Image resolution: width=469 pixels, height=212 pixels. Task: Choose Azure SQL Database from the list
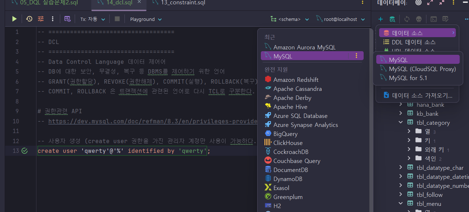point(312,116)
